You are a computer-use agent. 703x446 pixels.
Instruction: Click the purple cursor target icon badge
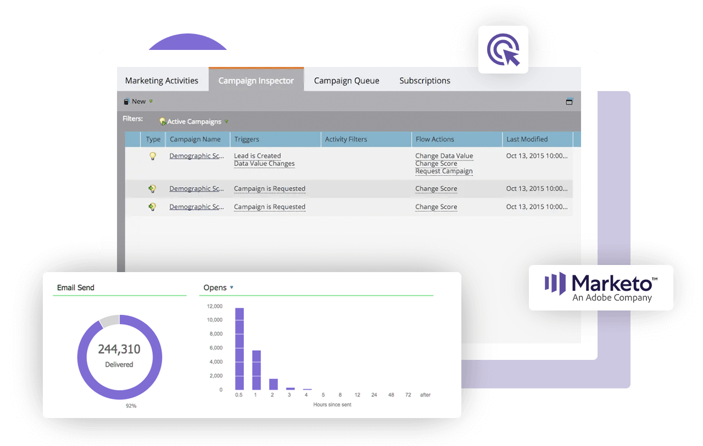[x=503, y=50]
